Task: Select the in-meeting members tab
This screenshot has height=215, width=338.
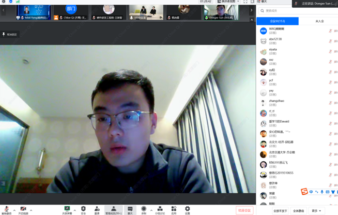Action: coord(277,21)
